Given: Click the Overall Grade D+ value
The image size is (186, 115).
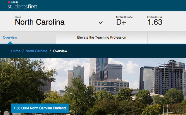Looking at the screenshot, I should click(x=121, y=22).
